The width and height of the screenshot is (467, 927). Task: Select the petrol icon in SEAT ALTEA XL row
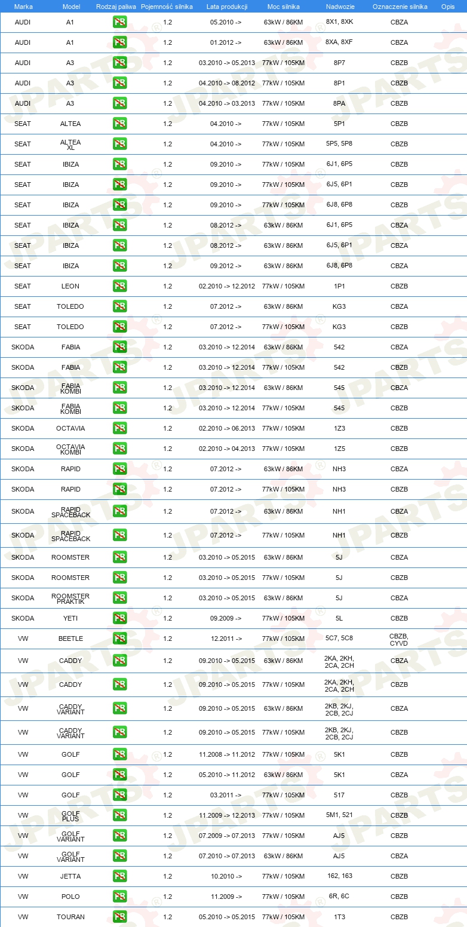pos(119,144)
